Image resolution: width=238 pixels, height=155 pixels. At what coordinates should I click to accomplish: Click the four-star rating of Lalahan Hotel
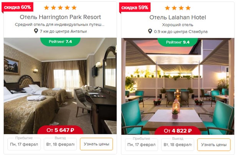click(x=178, y=8)
